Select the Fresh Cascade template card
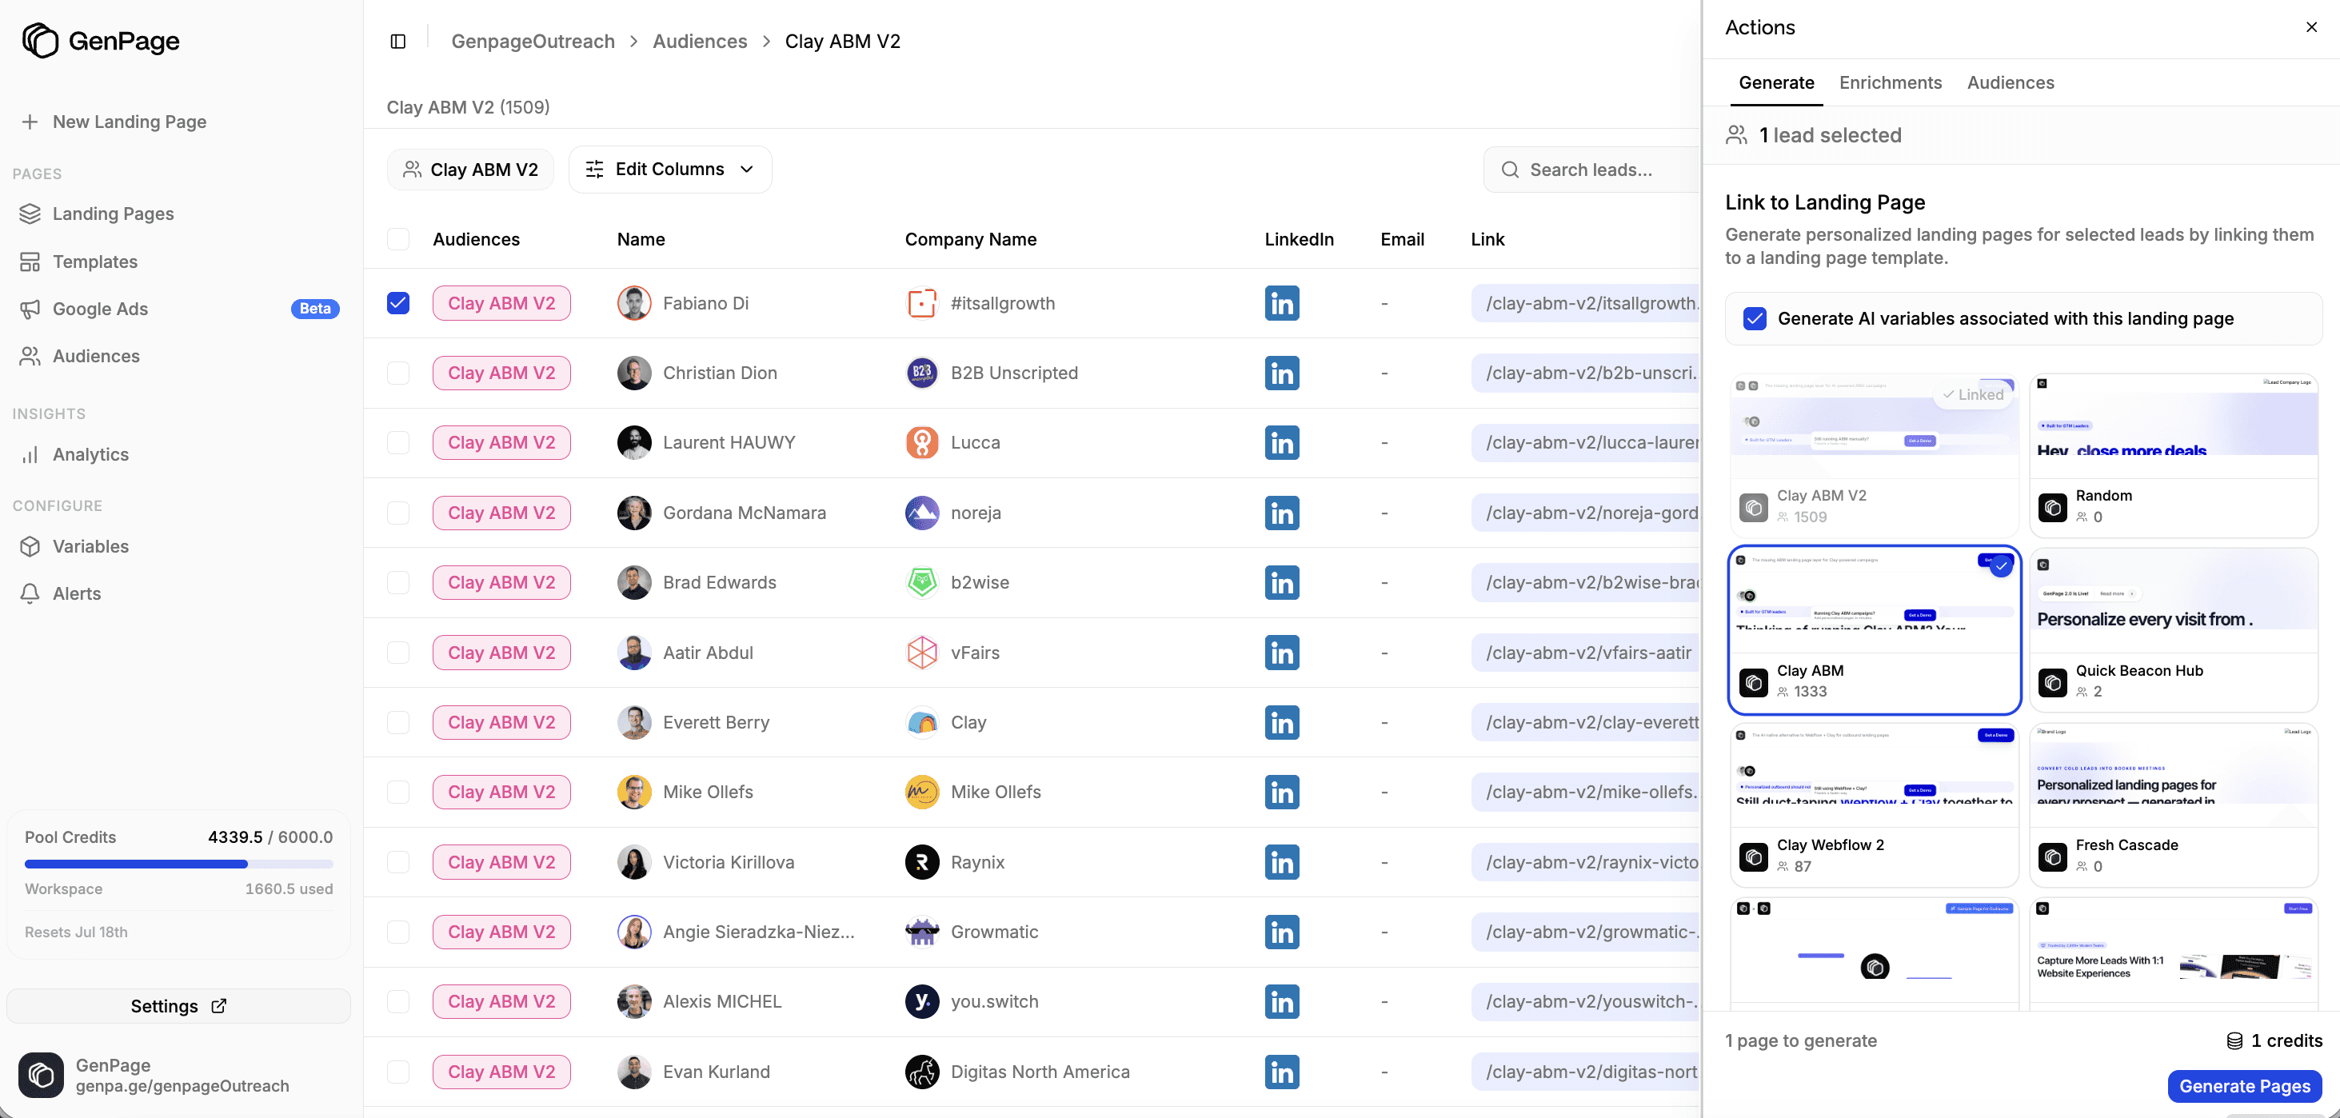2340x1118 pixels. point(2174,805)
